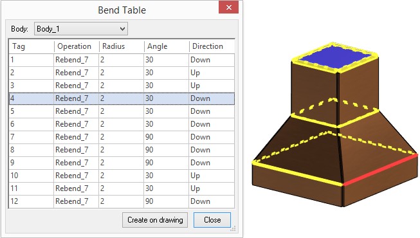420x238 pixels.
Task: Select bend row 7 with 90 angle
Action: coord(122,137)
